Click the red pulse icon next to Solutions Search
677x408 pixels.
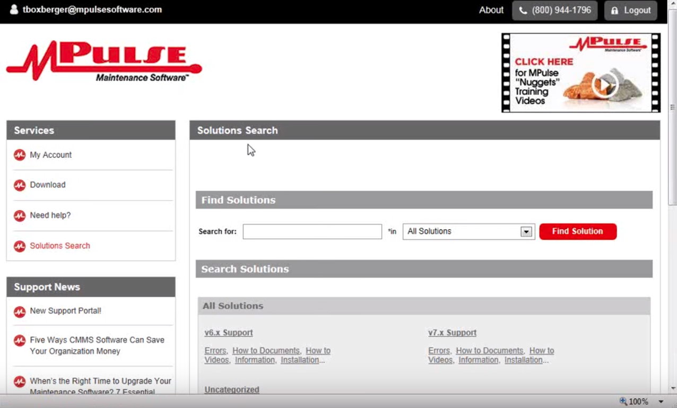click(x=20, y=246)
